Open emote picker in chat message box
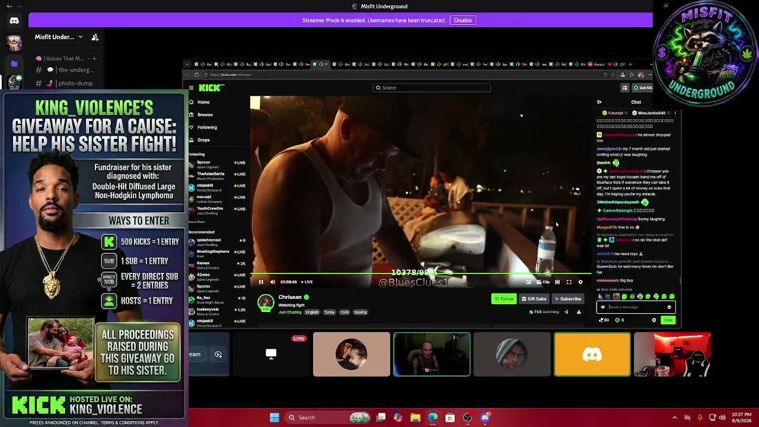The width and height of the screenshot is (759, 427). 669,307
